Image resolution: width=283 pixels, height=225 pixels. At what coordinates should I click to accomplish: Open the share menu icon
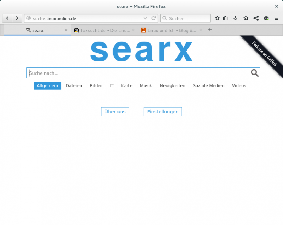point(256,18)
